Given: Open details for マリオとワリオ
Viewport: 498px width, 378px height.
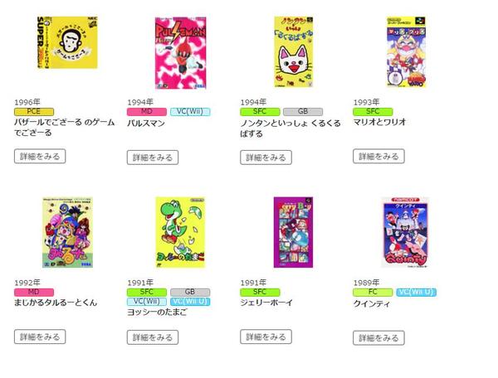Looking at the screenshot, I should point(378,157).
